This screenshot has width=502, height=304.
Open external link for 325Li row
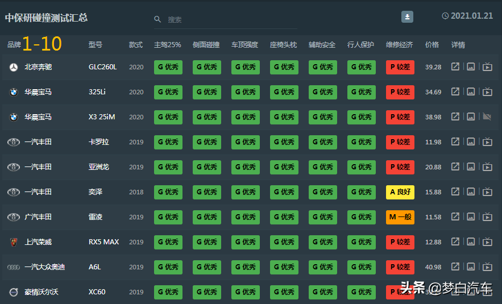coord(455,92)
